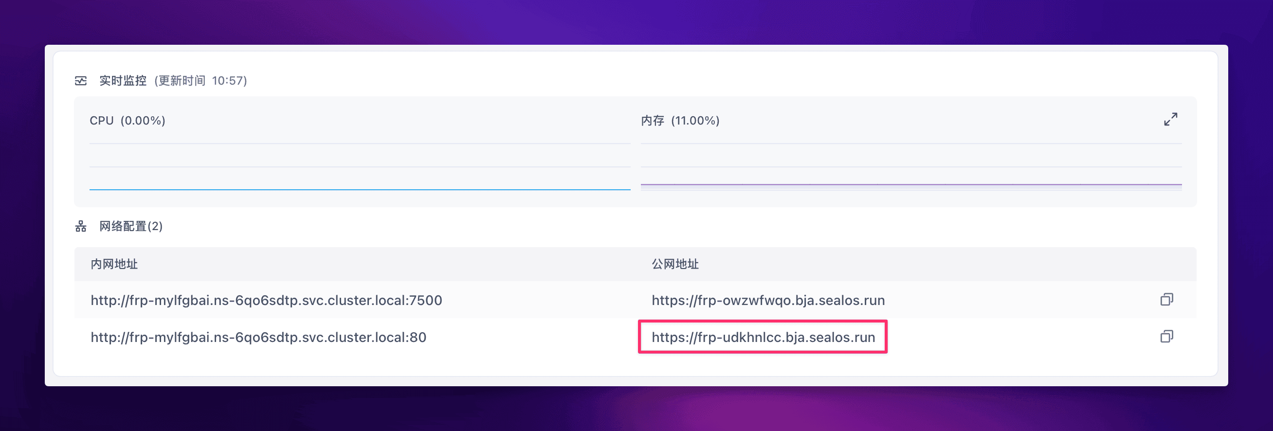The width and height of the screenshot is (1273, 431).
Task: Select the internal address ending in :80
Action: coord(258,337)
